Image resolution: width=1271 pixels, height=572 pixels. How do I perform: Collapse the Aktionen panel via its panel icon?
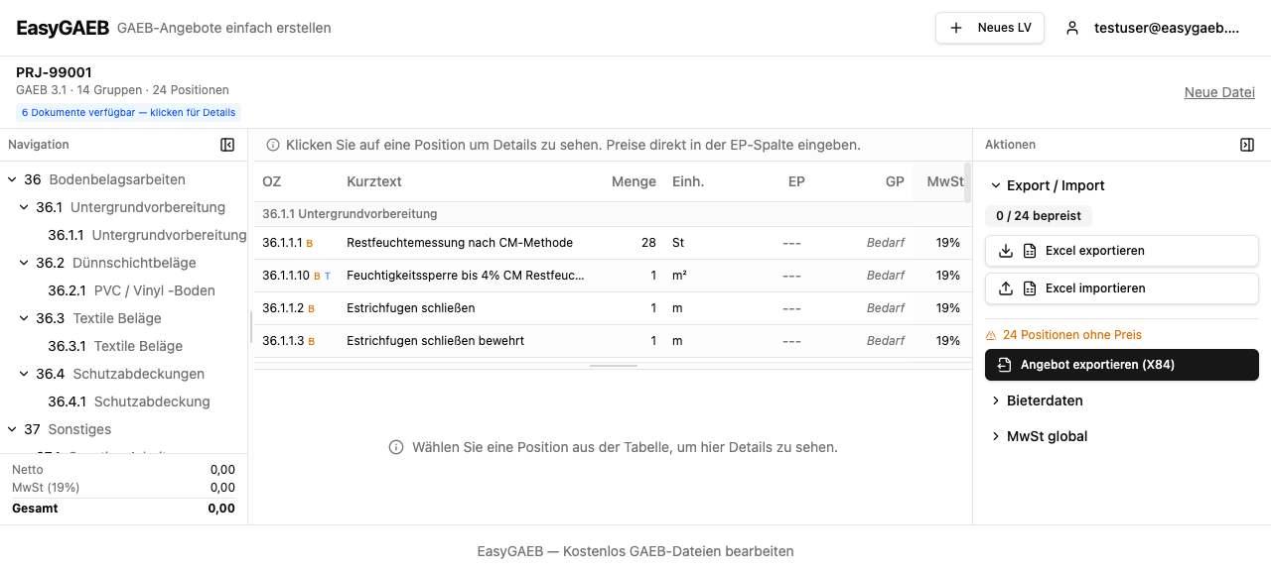1247,145
